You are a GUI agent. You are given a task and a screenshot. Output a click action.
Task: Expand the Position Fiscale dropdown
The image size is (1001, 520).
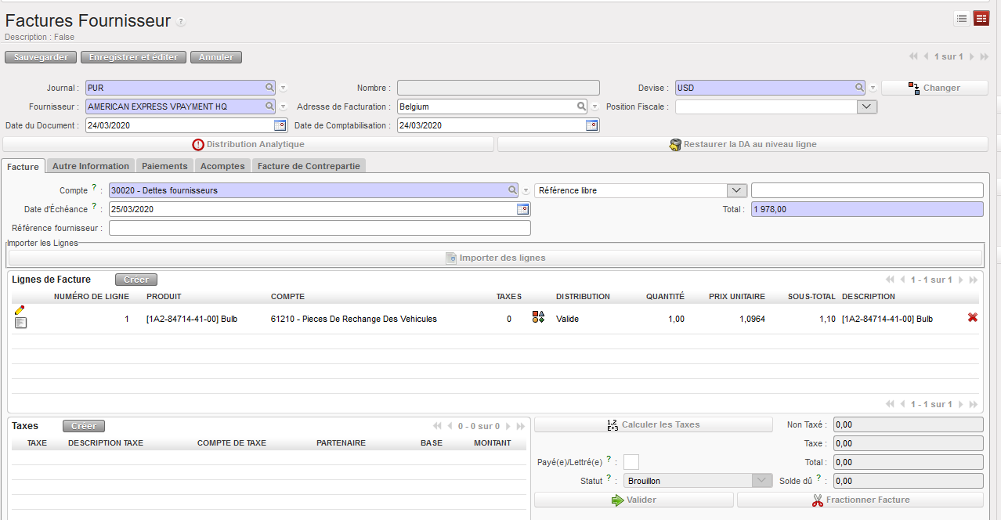[x=867, y=107]
